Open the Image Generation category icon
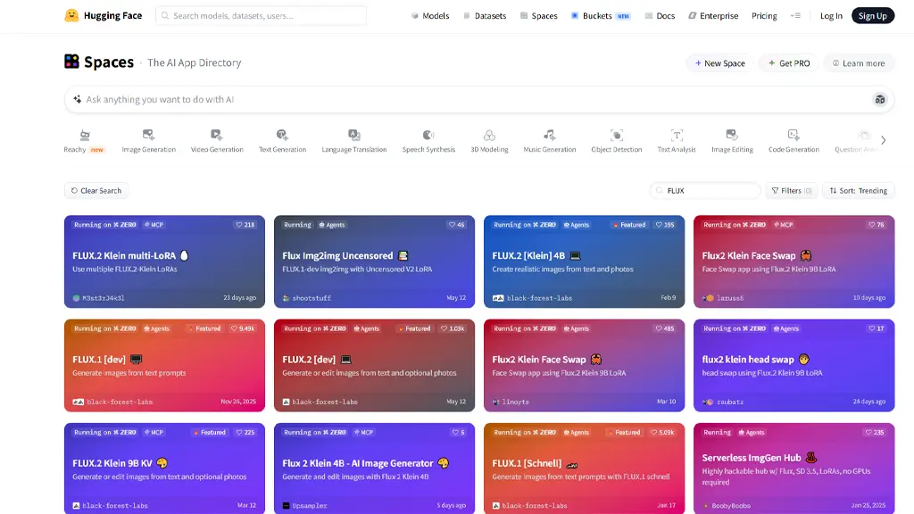 click(x=148, y=136)
